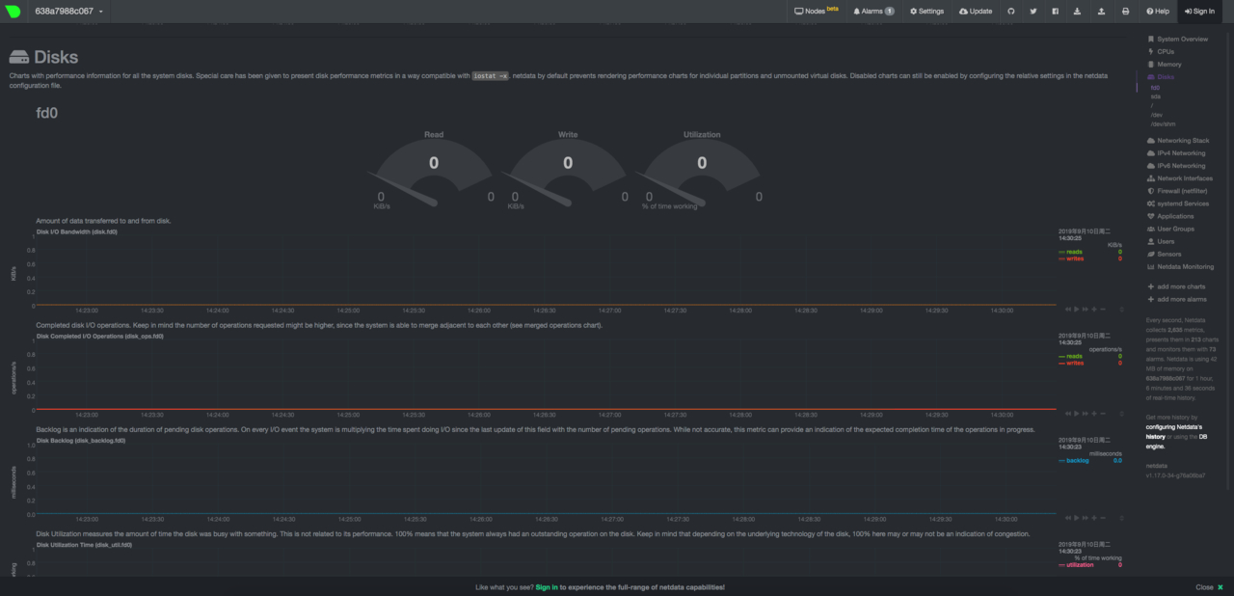Open the Help menu item

[x=1158, y=12]
